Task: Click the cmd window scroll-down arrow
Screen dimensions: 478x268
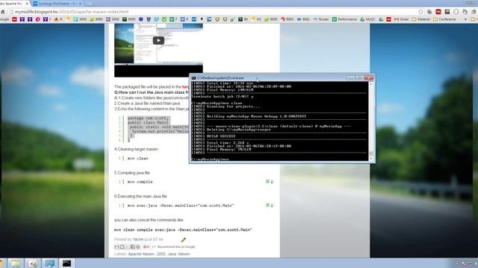Action: [x=371, y=159]
